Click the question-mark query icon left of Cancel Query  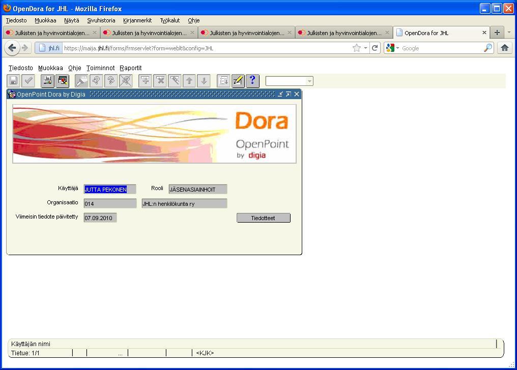[111, 81]
